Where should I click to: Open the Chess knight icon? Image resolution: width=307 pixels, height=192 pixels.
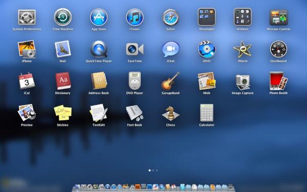tap(170, 113)
